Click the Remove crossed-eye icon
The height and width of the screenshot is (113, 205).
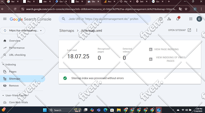tap(5, 86)
